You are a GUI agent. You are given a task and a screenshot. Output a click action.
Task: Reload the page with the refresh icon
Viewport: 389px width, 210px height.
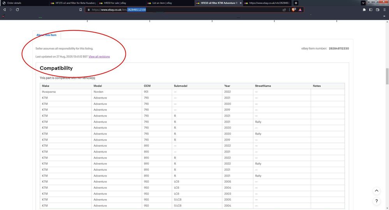coord(18,10)
